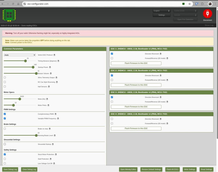Click the help icon beside Running Brake Level
Screen dimensions: 218x172
click(55, 135)
